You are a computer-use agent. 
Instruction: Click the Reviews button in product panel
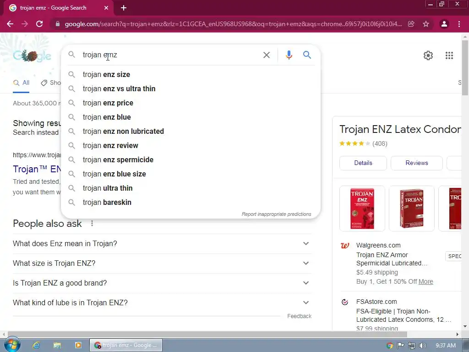pyautogui.click(x=417, y=163)
